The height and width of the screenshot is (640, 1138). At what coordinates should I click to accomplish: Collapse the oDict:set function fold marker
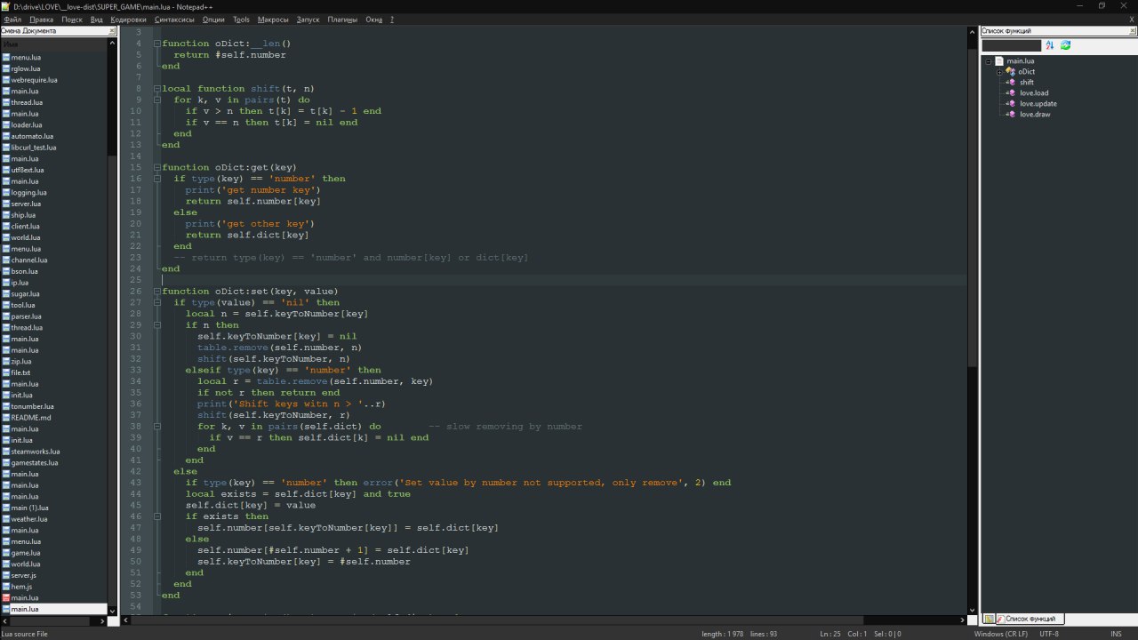[x=156, y=292]
